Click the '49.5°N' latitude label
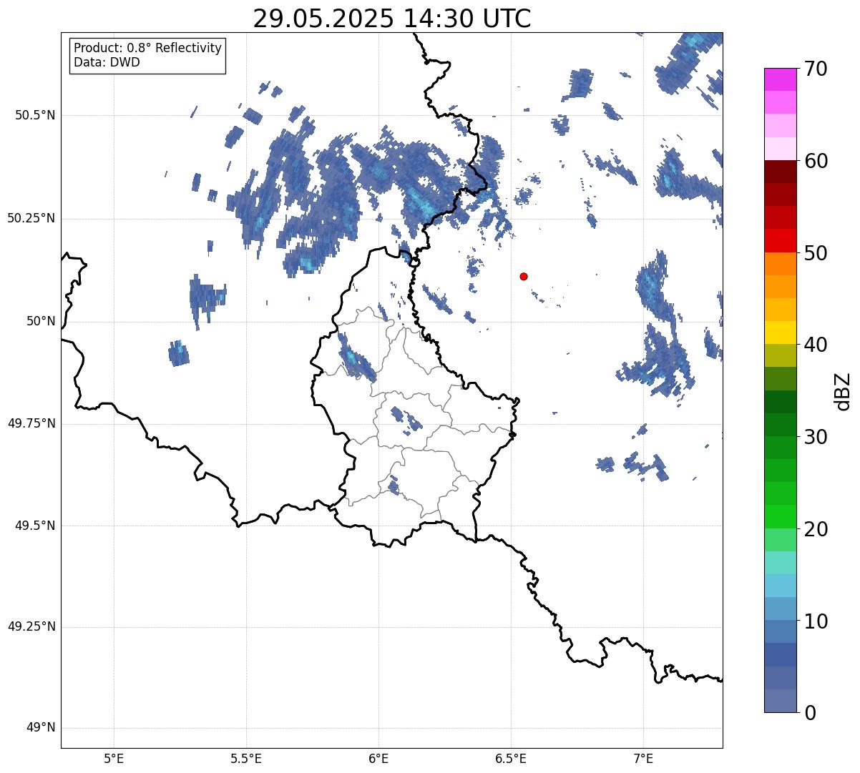 pos(34,526)
